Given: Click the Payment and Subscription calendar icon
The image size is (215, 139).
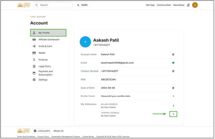Looking at the screenshot, I should click(x=34, y=73).
